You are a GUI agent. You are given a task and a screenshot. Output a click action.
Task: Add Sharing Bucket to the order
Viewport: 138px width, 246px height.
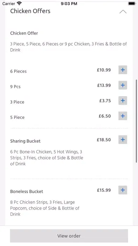(x=123, y=140)
